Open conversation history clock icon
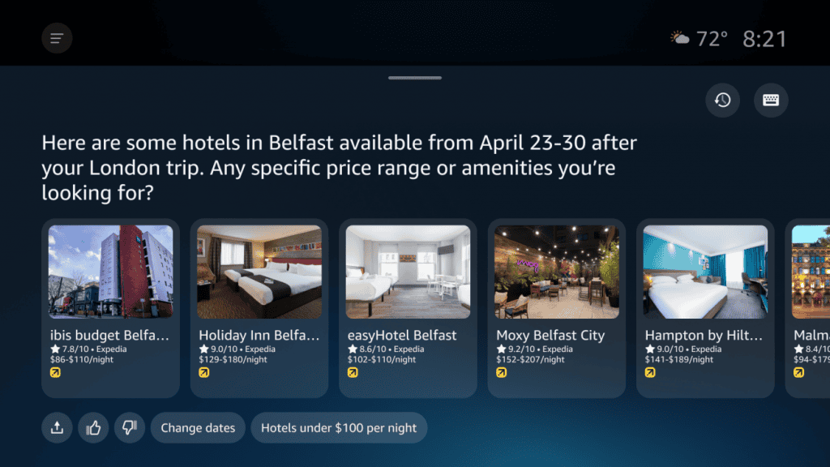The image size is (830, 467). tap(722, 101)
